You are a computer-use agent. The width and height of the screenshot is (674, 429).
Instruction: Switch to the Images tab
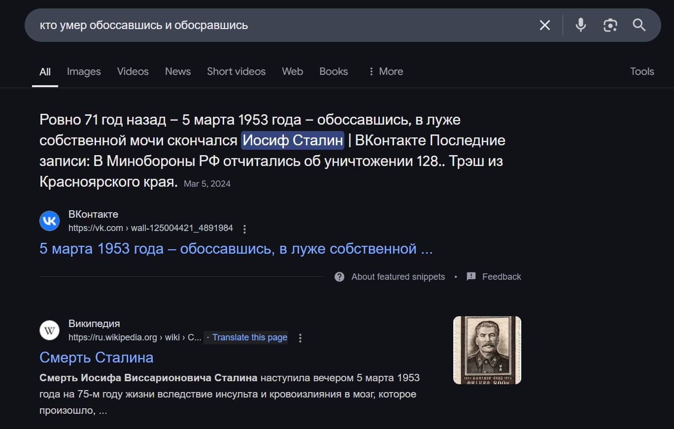coord(84,71)
